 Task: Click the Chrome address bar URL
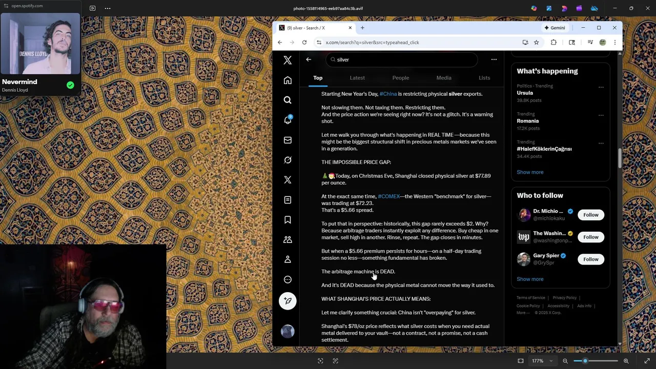(x=372, y=43)
